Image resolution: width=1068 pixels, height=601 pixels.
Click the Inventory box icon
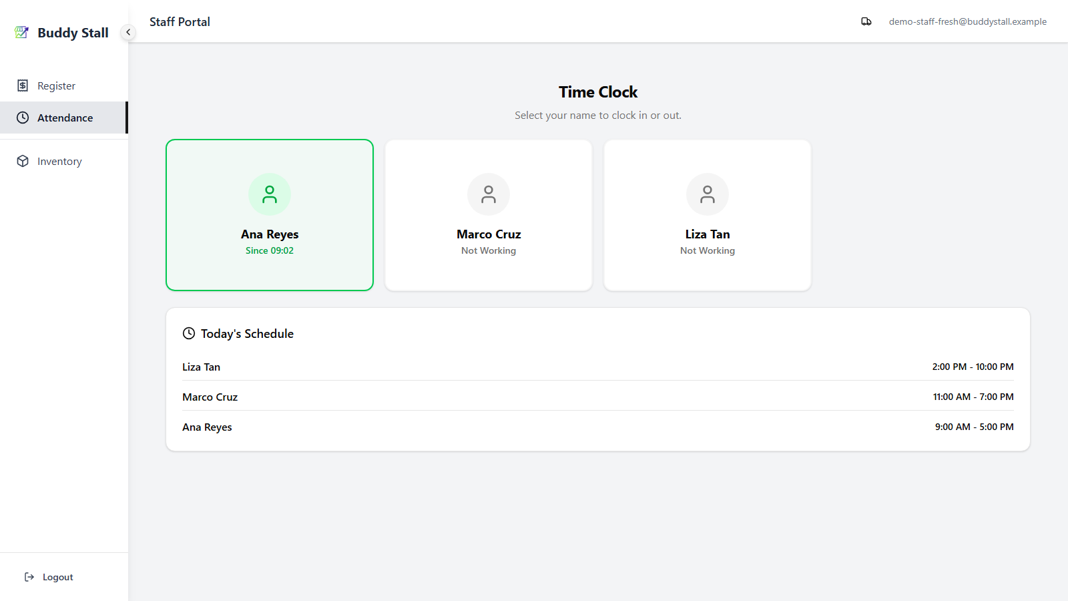point(23,161)
